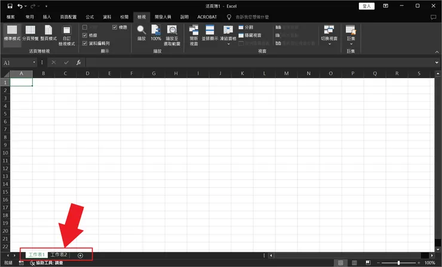The image size is (442, 267).
Task: Add a new sheet with the plus icon
Action: 81,256
